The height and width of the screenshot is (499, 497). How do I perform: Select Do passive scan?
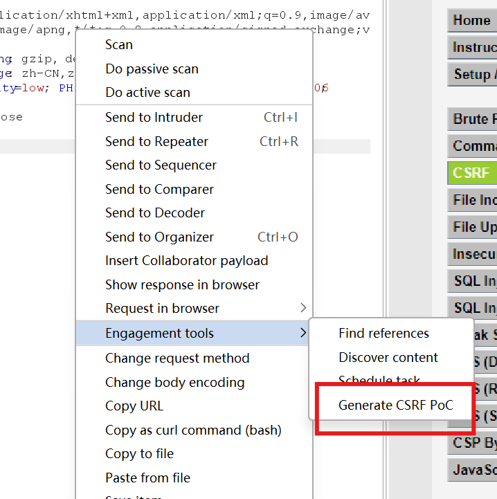point(152,69)
